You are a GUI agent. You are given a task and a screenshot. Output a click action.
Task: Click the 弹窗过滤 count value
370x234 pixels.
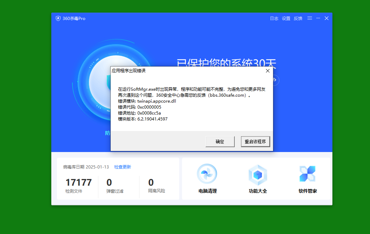[109, 183]
